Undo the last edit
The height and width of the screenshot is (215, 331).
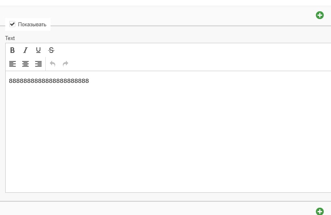pos(53,63)
